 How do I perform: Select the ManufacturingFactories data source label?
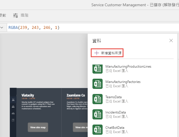(123, 82)
